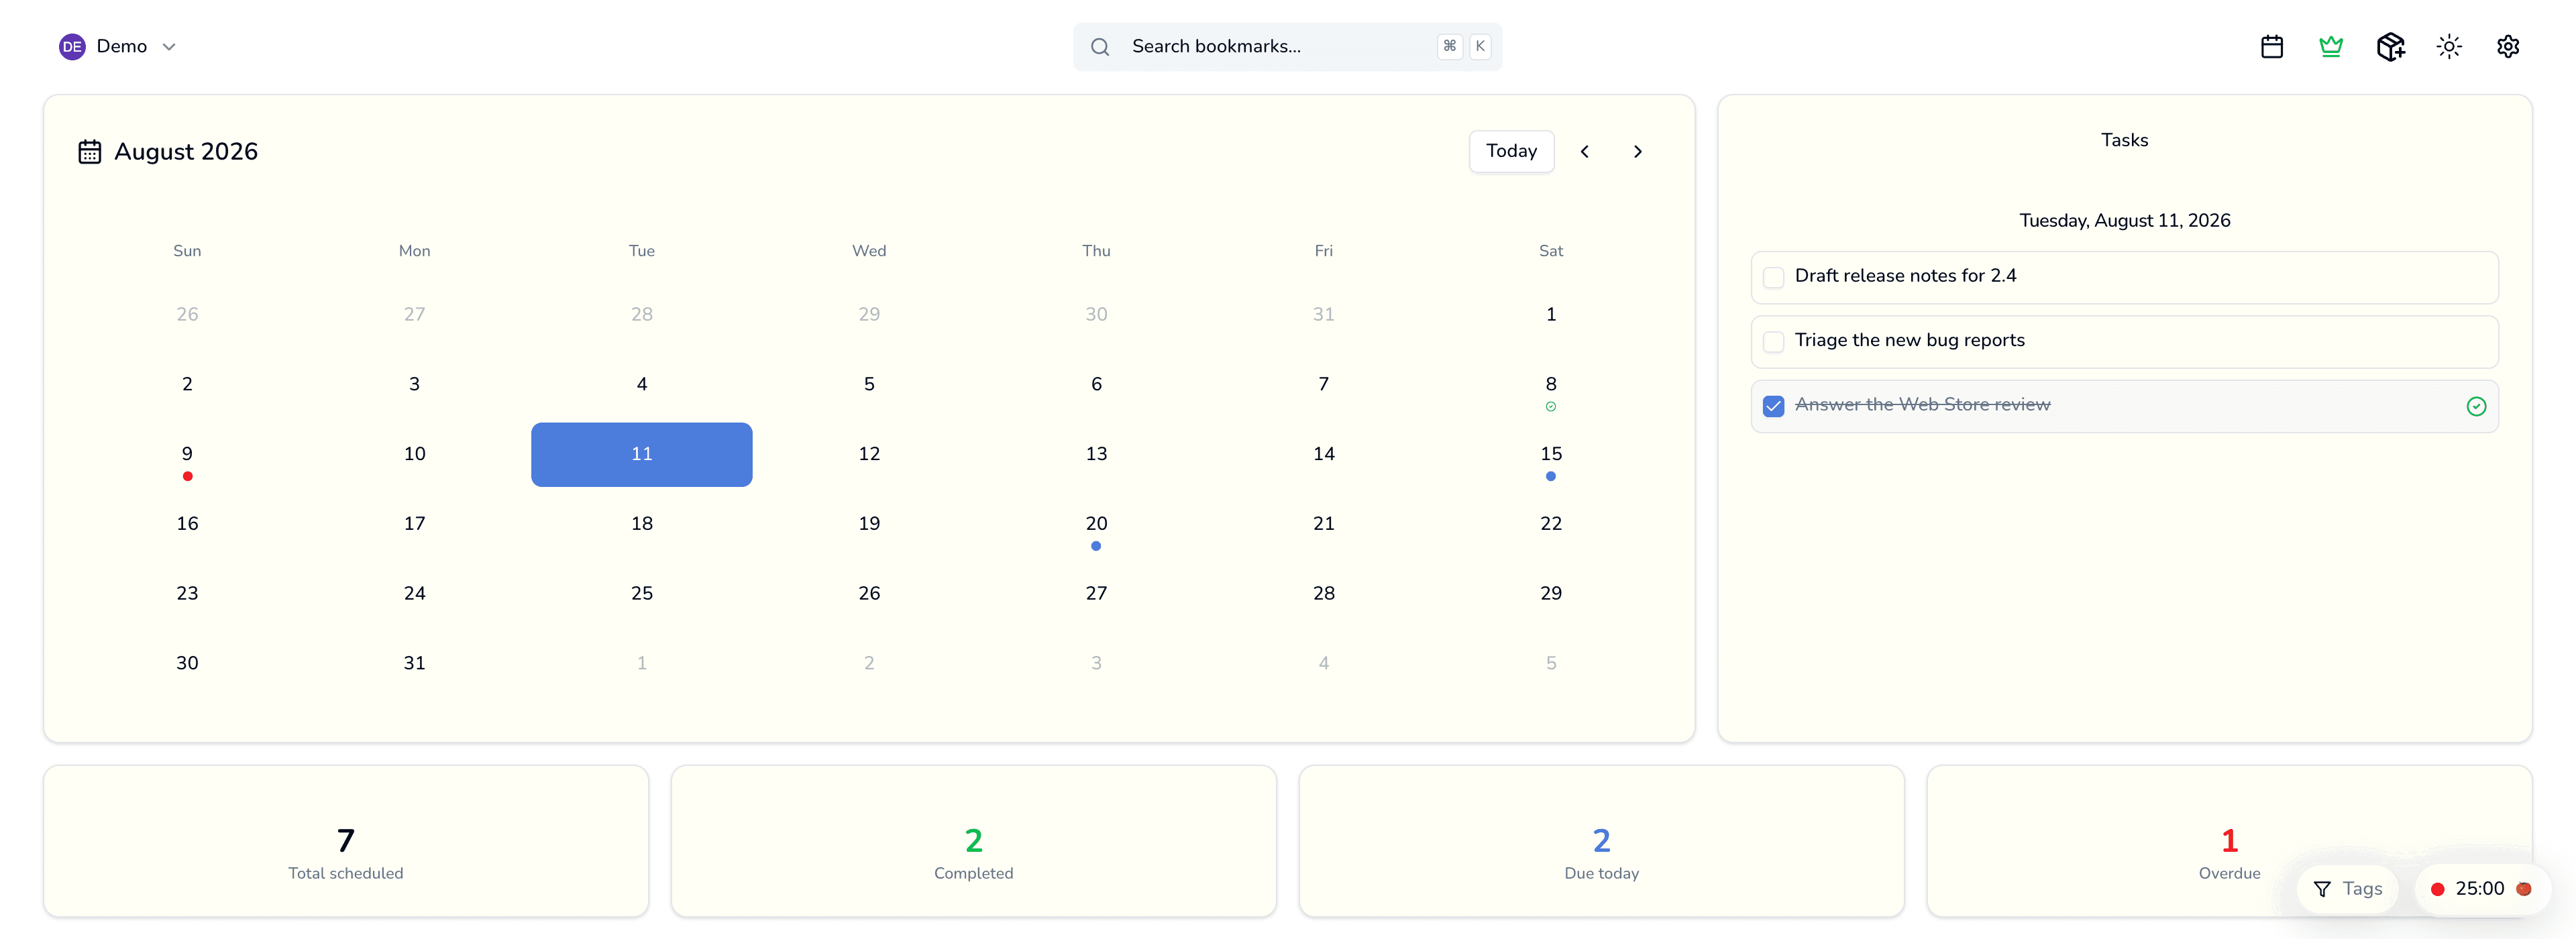The image size is (2576, 939).
Task: Select August 11 on calendar
Action: [x=642, y=455]
